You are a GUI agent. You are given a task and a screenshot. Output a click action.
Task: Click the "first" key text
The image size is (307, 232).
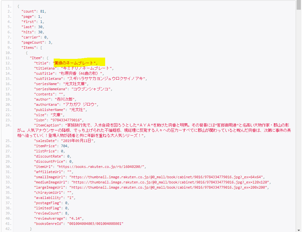29,22
